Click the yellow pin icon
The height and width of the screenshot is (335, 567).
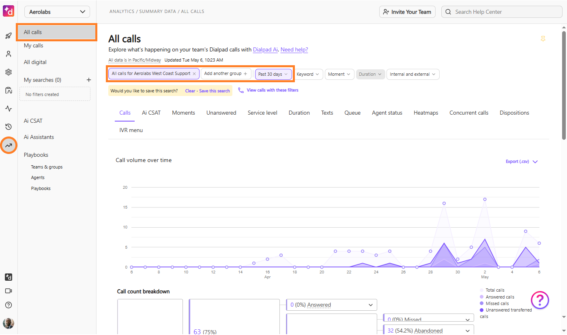[x=543, y=39]
